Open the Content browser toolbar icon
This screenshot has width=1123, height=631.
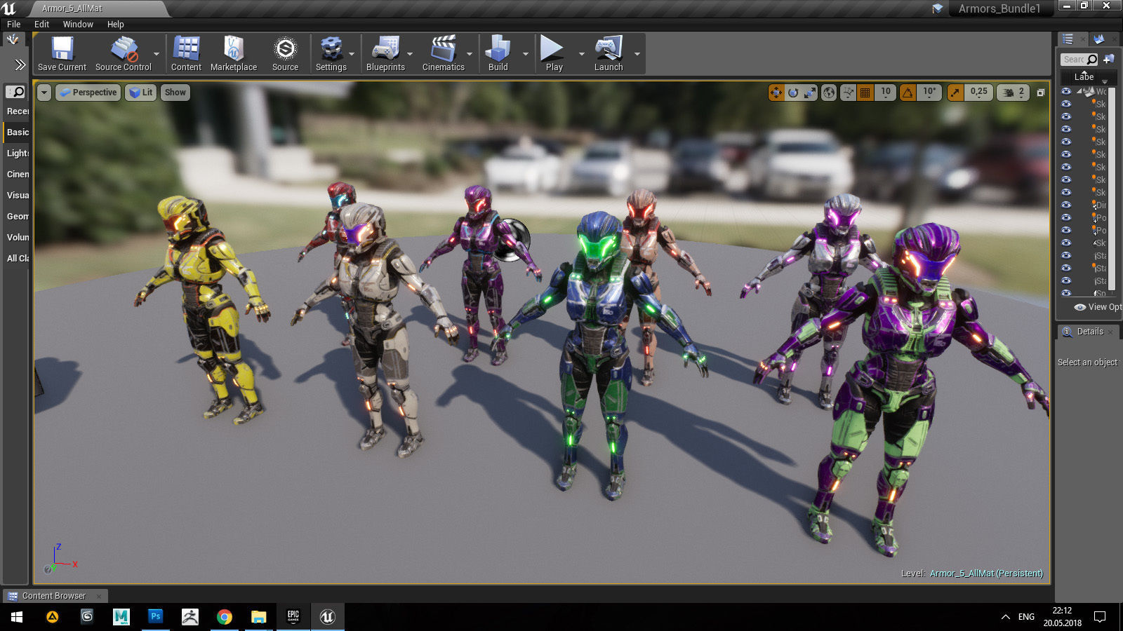(x=186, y=54)
